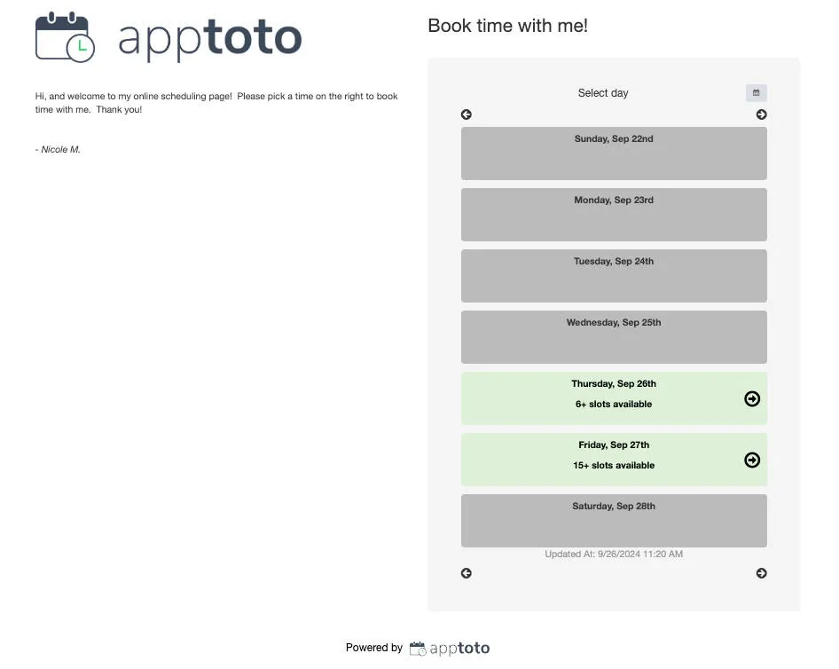Screen dimensions: 839x669
Task: Click the Select day label
Action: point(603,92)
